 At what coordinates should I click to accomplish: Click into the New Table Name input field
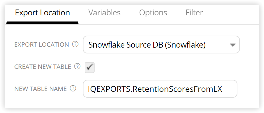tap(160, 89)
